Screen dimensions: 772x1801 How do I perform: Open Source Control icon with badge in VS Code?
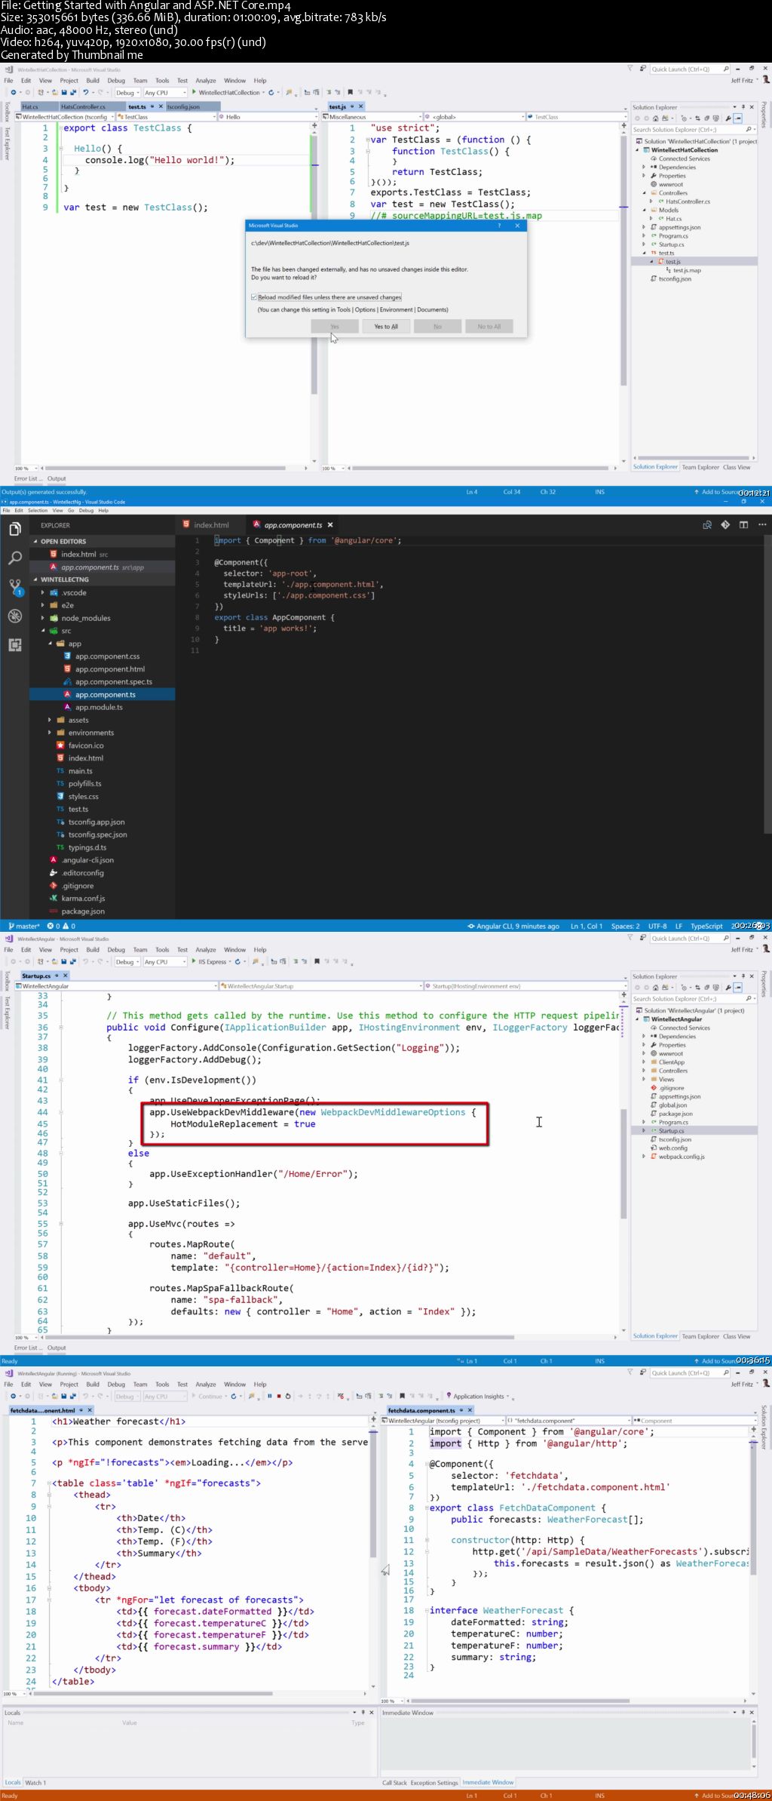point(14,587)
